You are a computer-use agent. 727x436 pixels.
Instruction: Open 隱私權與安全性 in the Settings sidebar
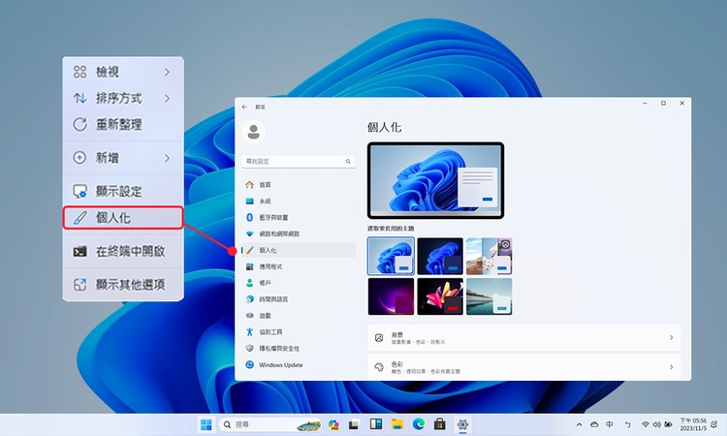tap(299, 348)
